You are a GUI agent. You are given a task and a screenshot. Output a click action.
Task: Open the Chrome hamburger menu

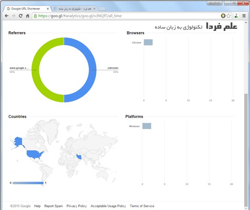pyautogui.click(x=244, y=16)
